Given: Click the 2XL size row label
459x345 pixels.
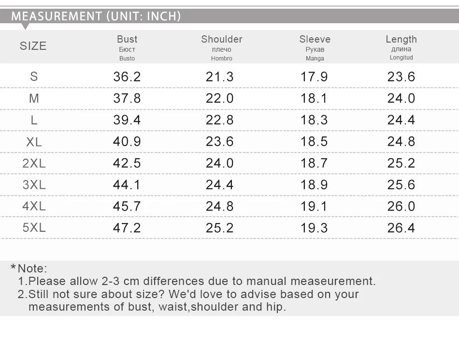Looking at the screenshot, I should 34,163.
